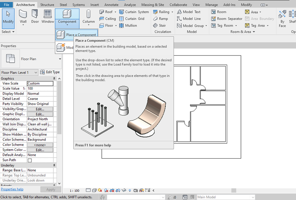The height and width of the screenshot is (200, 296).
Task: Pick the Door tool
Action: coord(35,17)
